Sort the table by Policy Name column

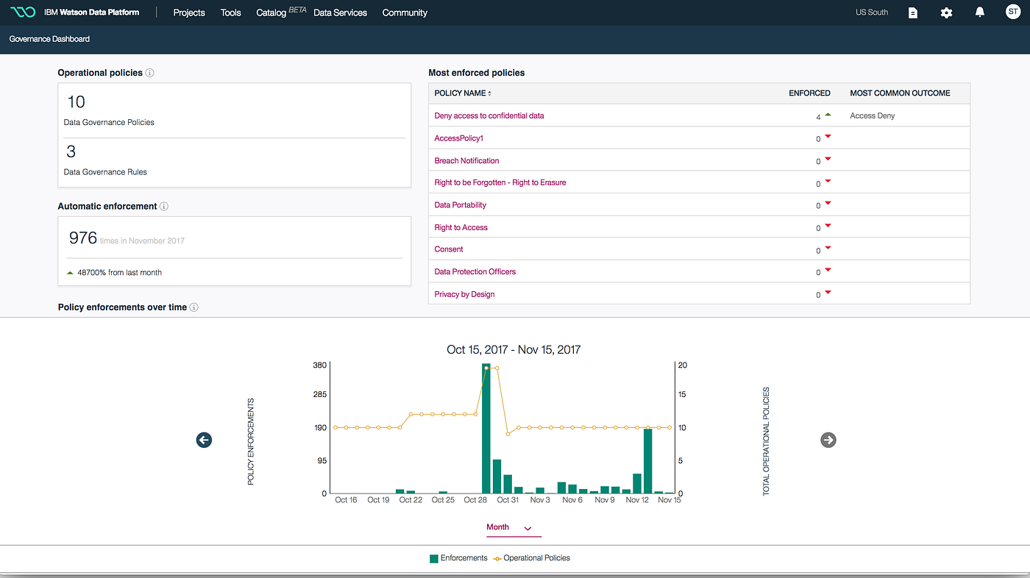(461, 93)
